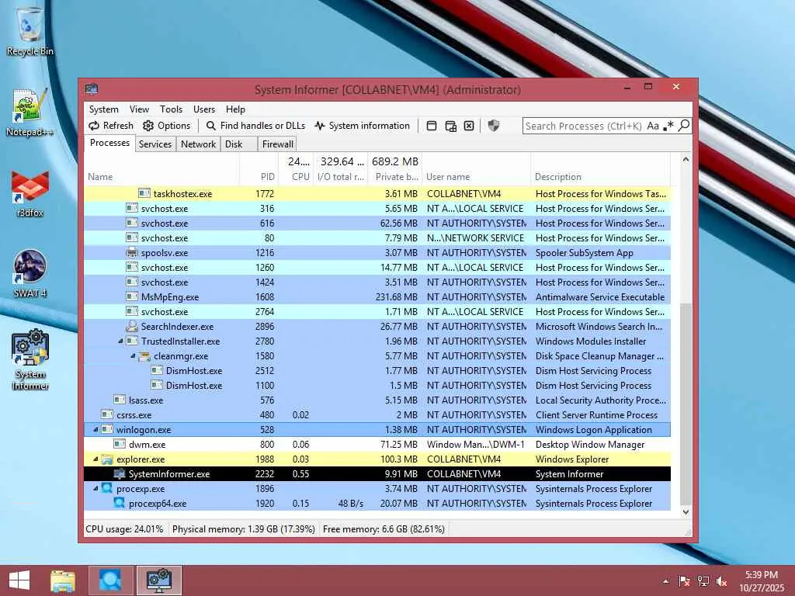Open the Tools menu

(171, 109)
